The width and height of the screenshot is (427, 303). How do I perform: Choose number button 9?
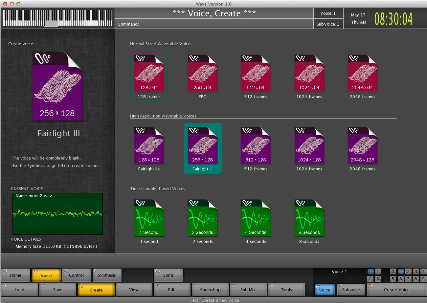(x=423, y=279)
